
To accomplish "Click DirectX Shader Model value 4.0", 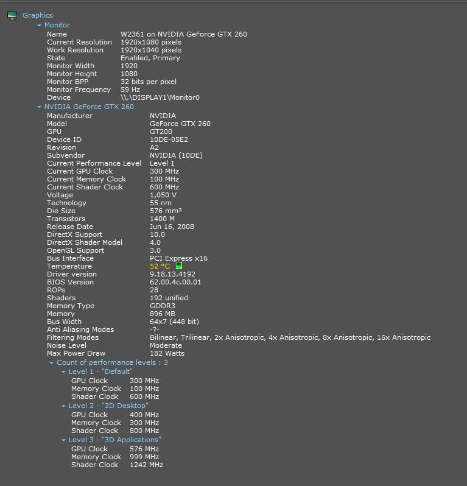I will (155, 242).
